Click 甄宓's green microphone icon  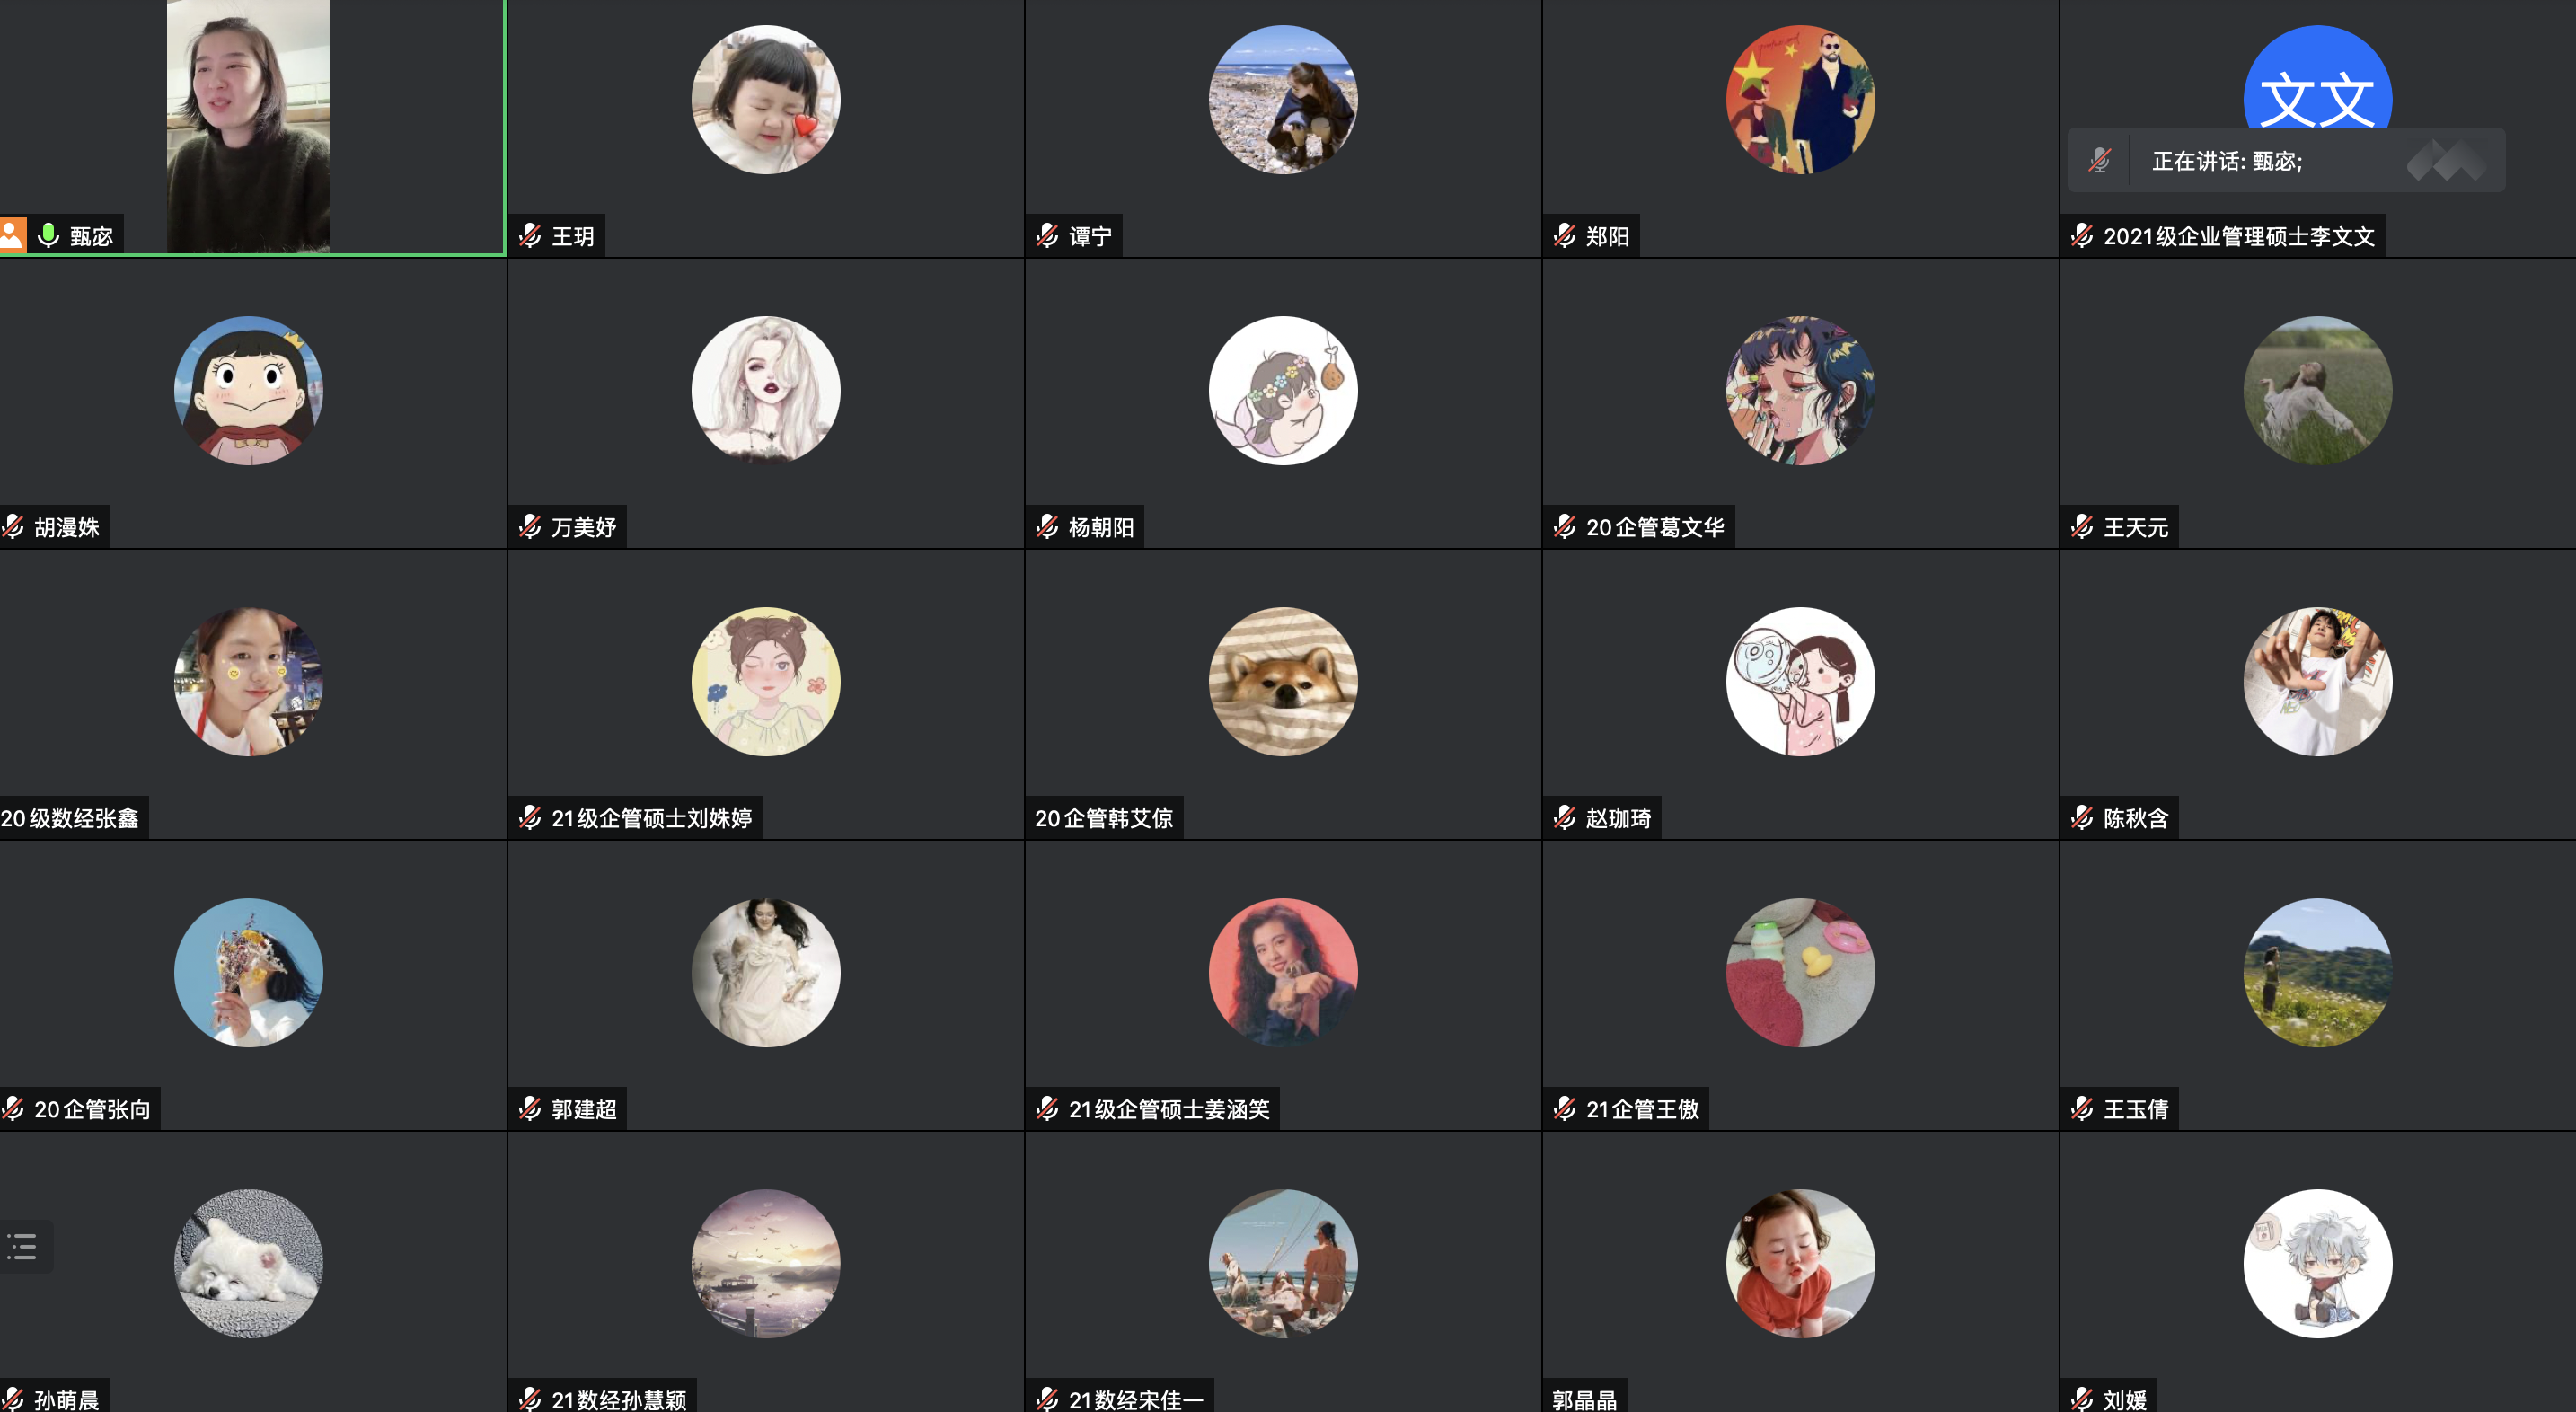coord(48,235)
